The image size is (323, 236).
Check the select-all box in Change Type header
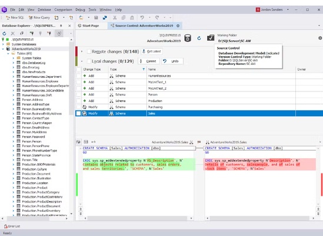78,70
